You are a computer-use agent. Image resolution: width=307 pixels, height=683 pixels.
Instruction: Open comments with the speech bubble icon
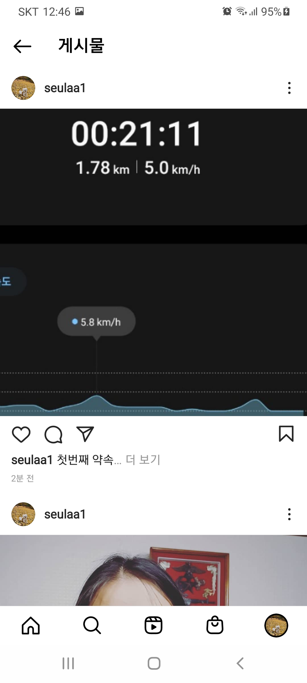[x=53, y=434]
